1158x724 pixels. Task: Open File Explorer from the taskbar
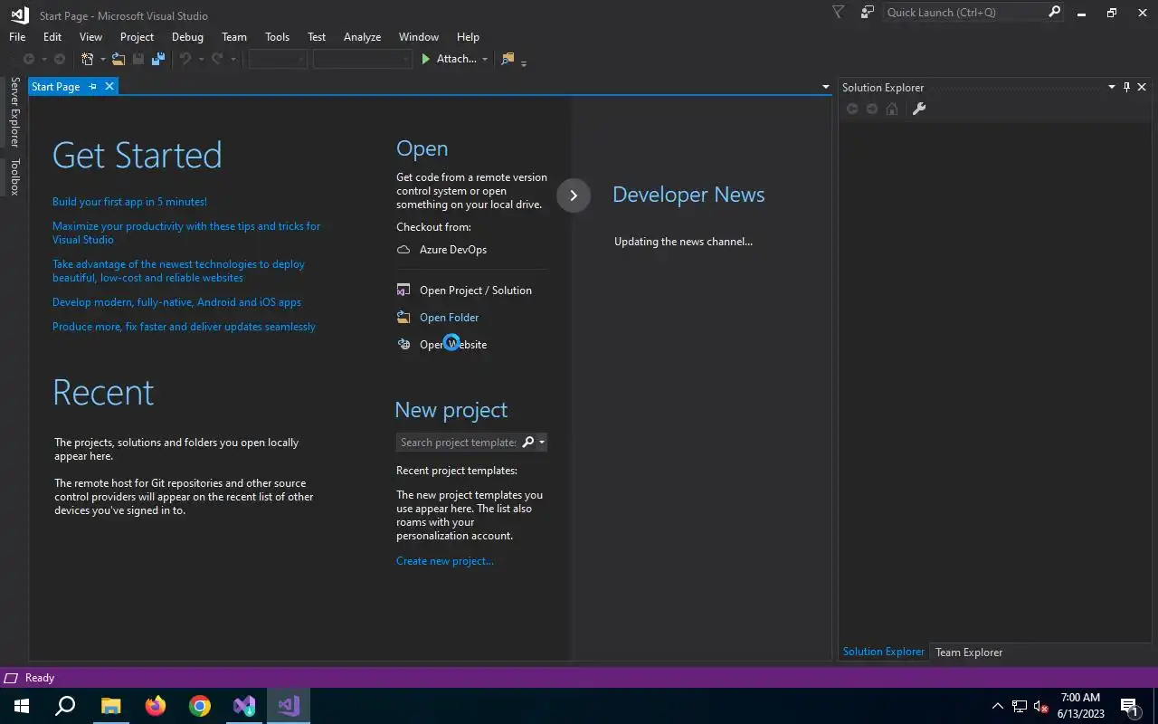[x=110, y=706]
